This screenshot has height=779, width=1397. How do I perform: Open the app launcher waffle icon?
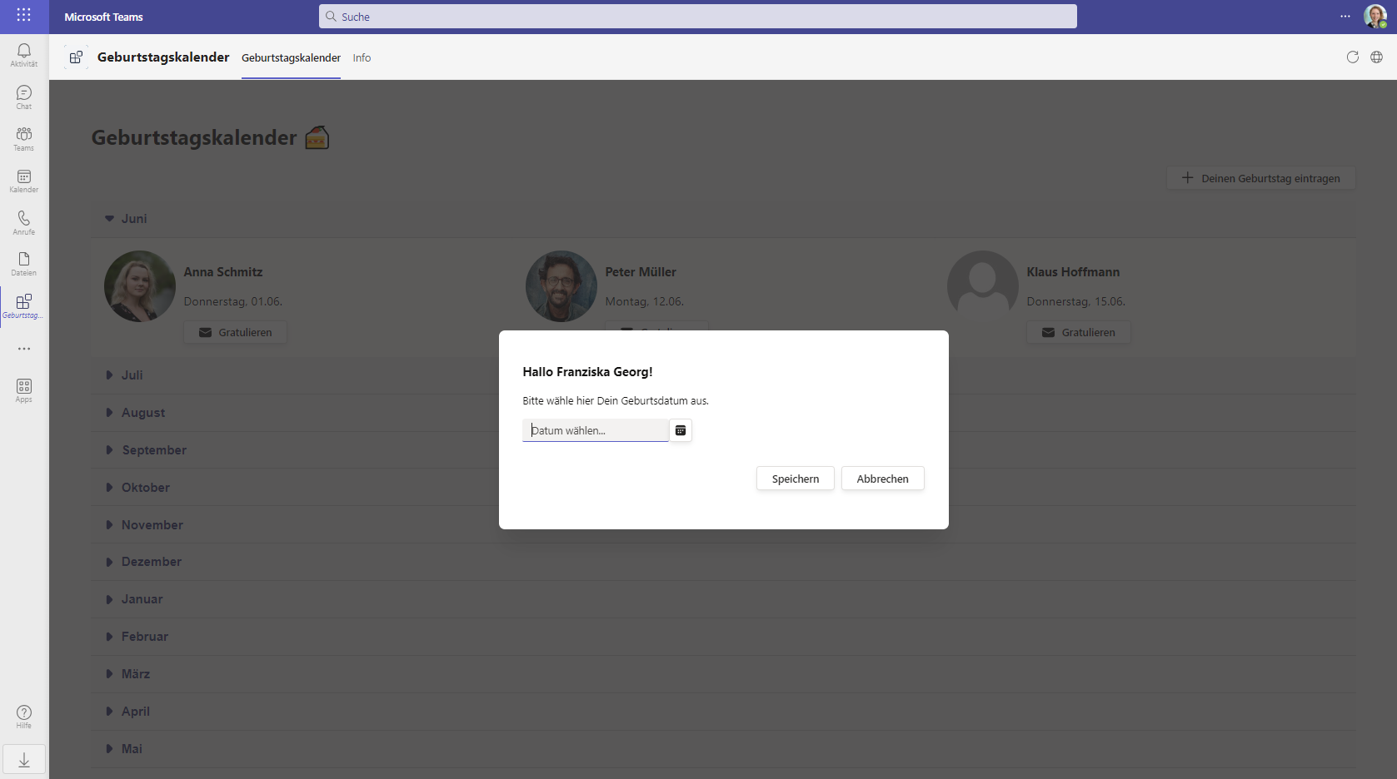[x=23, y=15]
